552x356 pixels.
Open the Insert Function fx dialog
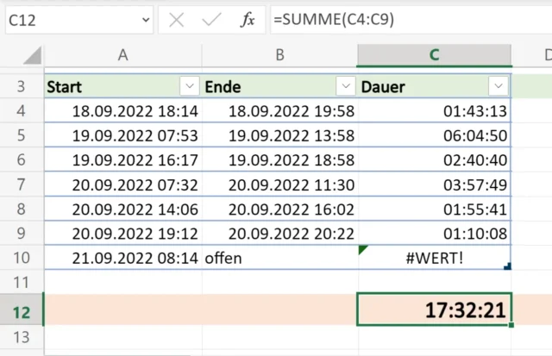248,20
